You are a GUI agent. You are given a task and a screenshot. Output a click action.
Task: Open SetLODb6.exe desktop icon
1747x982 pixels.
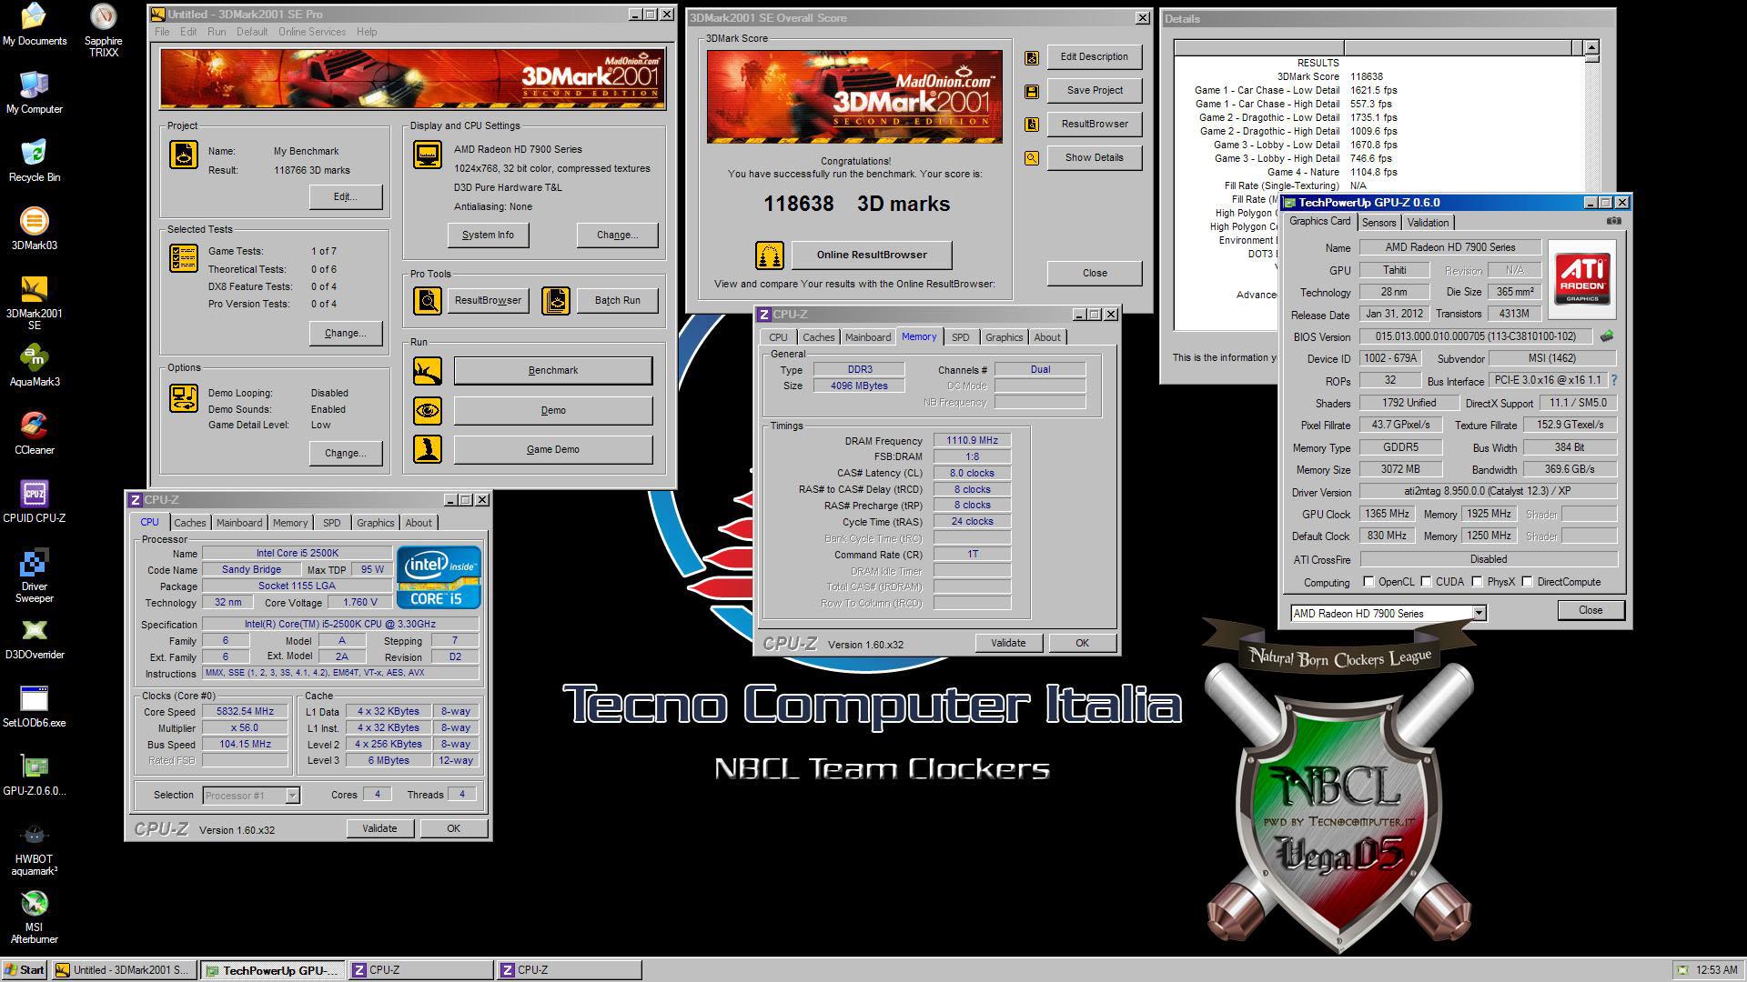click(34, 706)
